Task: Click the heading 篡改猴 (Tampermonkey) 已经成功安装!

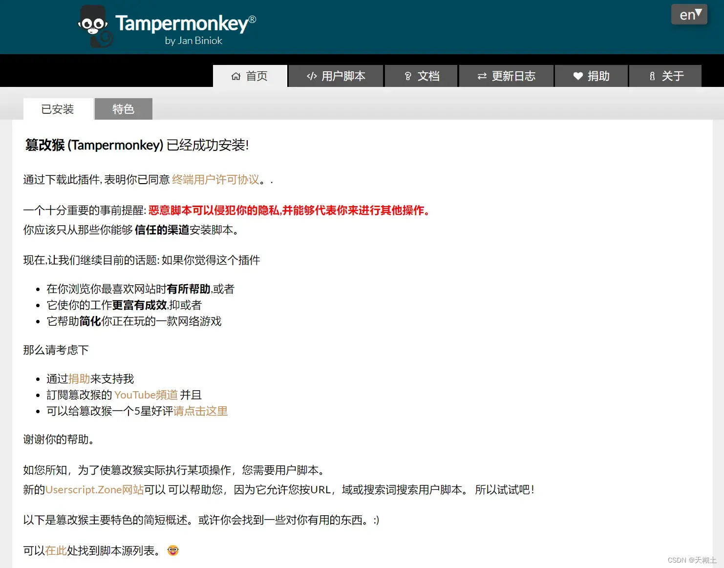Action: [x=137, y=145]
